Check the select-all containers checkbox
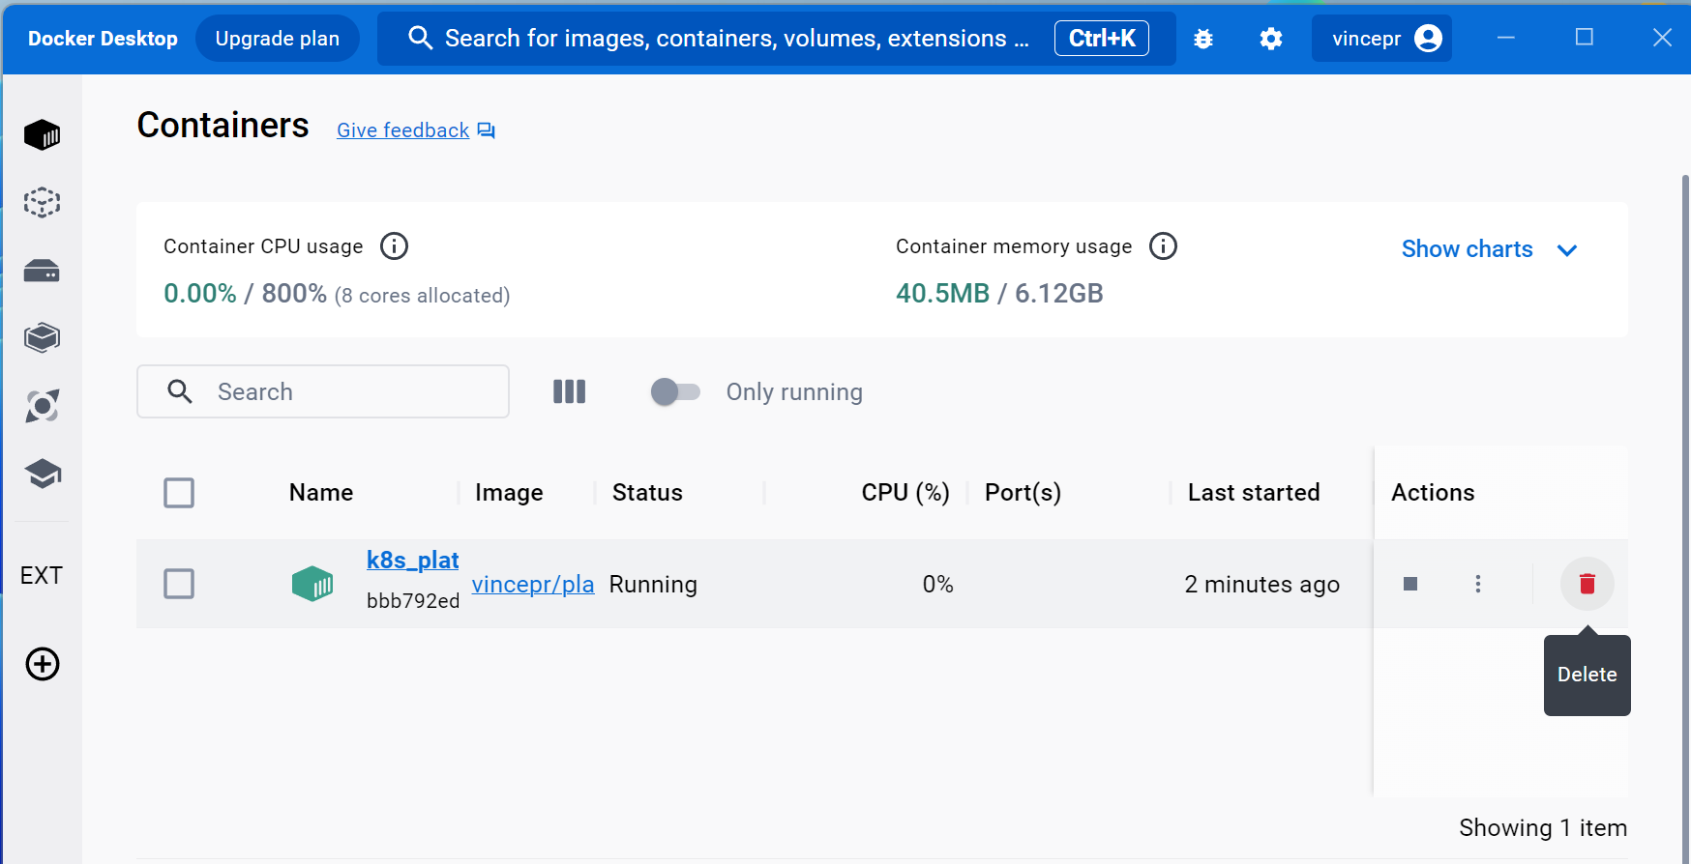1691x864 pixels. [x=179, y=493]
